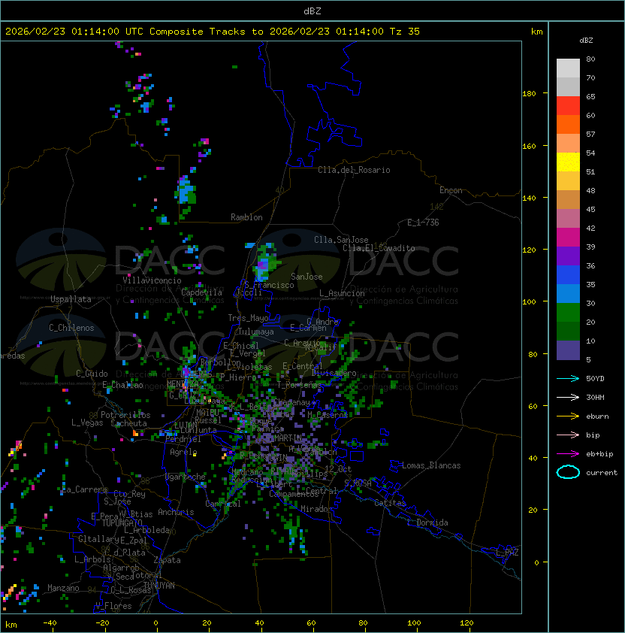Click the 'L_Vegas' map label
The width and height of the screenshot is (625, 633).
[87, 423]
